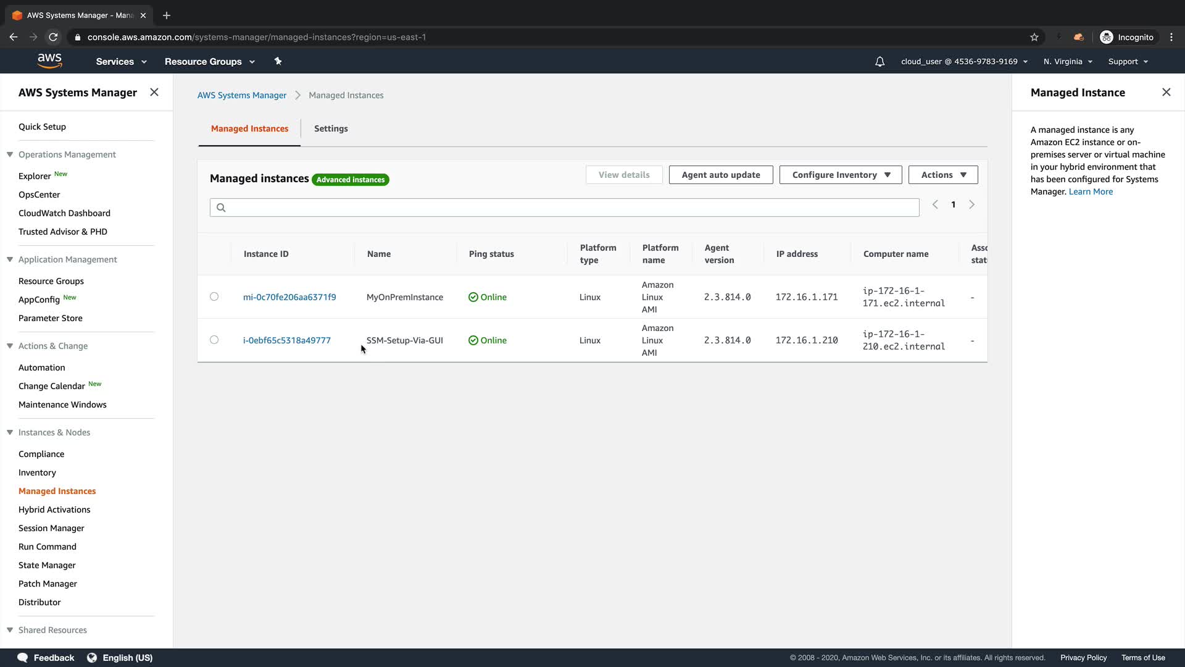Go to next page of instances
The height and width of the screenshot is (667, 1185).
click(971, 204)
